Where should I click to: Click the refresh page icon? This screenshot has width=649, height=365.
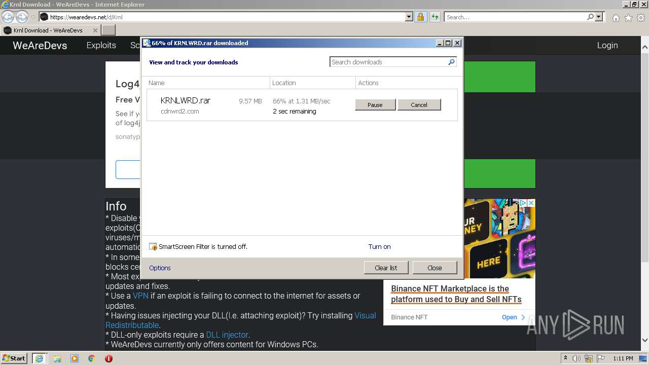coord(435,17)
